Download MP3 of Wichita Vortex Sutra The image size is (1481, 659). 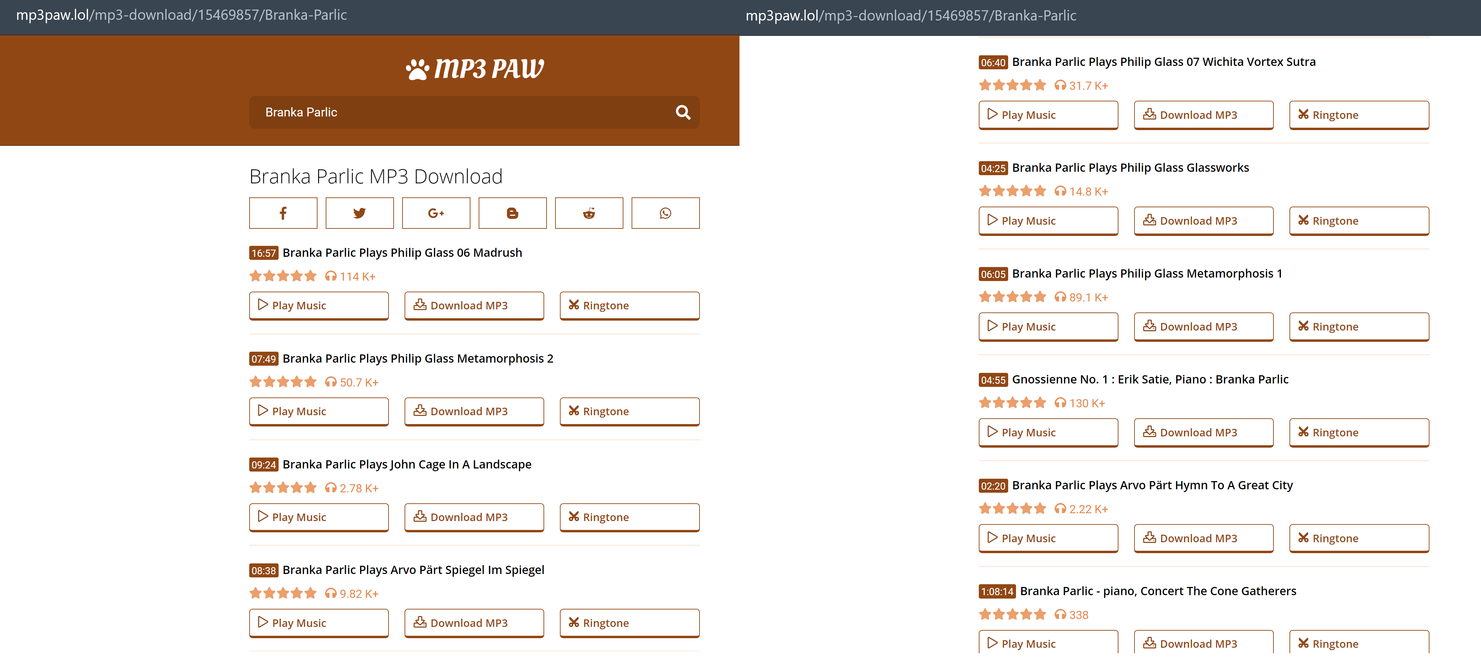1203,115
